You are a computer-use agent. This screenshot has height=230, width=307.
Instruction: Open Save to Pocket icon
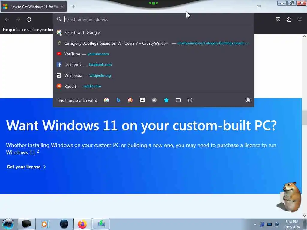click(x=278, y=19)
